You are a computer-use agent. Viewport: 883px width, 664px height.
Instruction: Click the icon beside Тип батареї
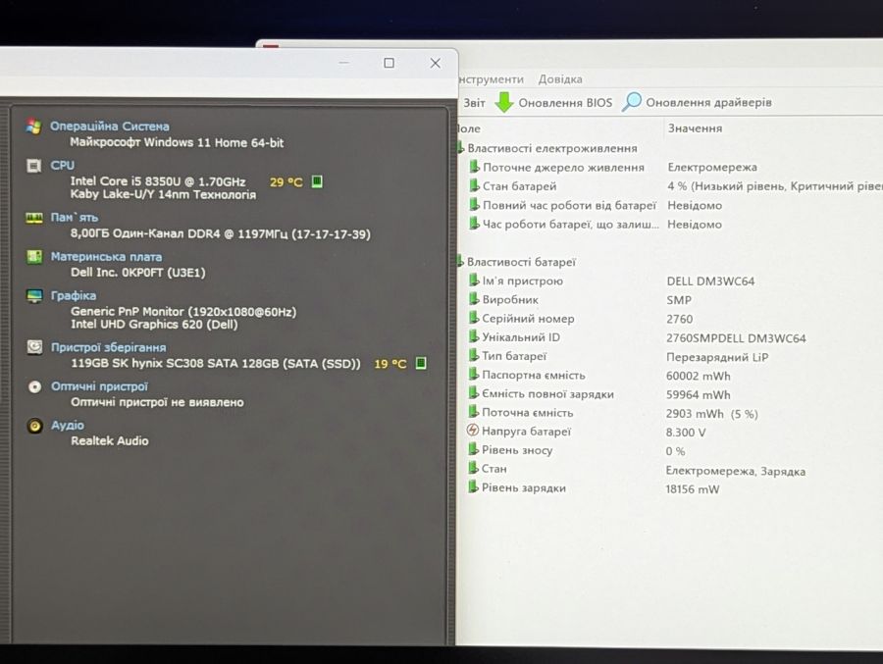[x=474, y=355]
